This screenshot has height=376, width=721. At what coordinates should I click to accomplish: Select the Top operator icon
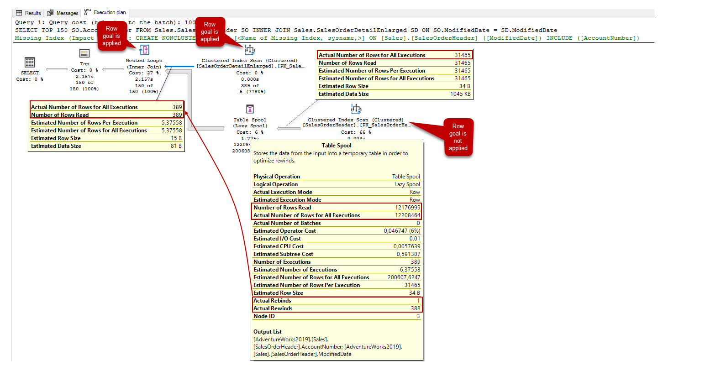click(84, 53)
